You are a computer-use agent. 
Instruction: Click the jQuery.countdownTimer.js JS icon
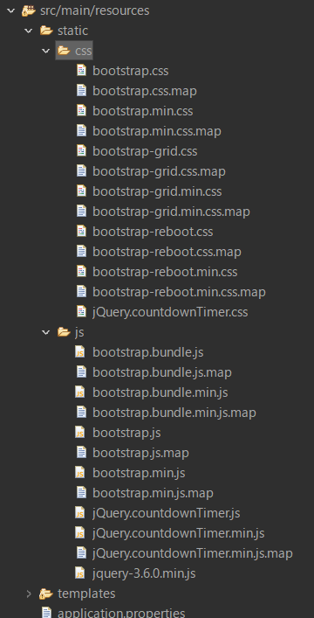pyautogui.click(x=80, y=513)
